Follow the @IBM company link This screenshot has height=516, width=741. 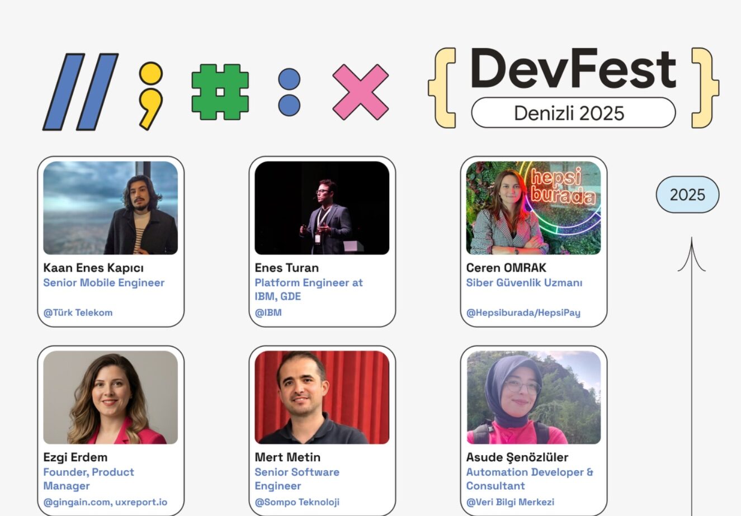pyautogui.click(x=268, y=313)
